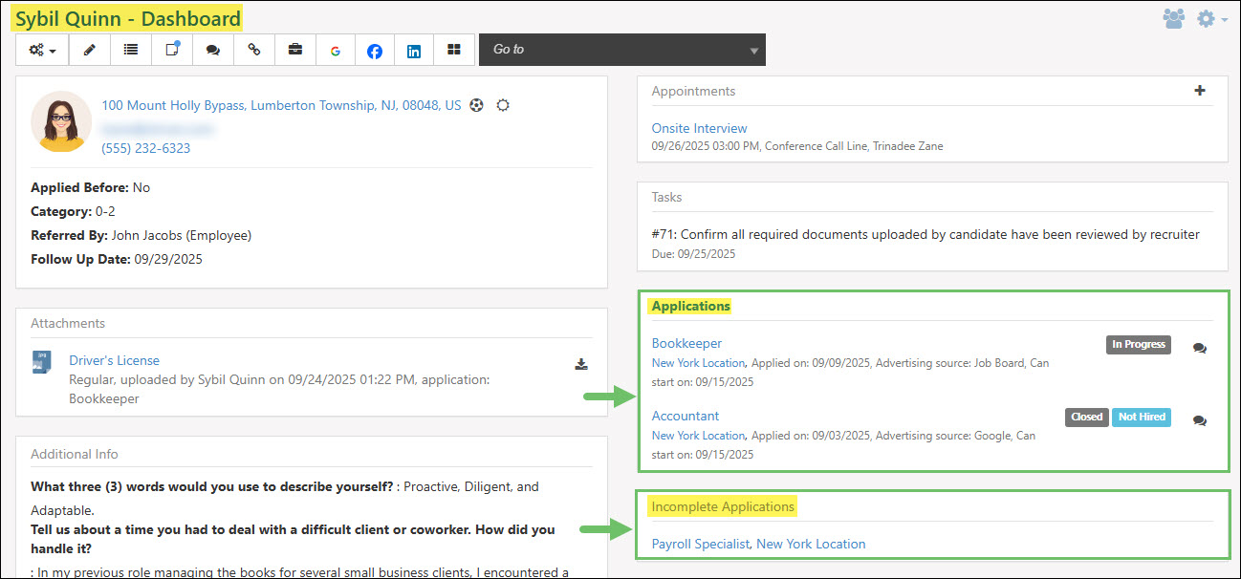Click the link icon in the toolbar

click(253, 50)
